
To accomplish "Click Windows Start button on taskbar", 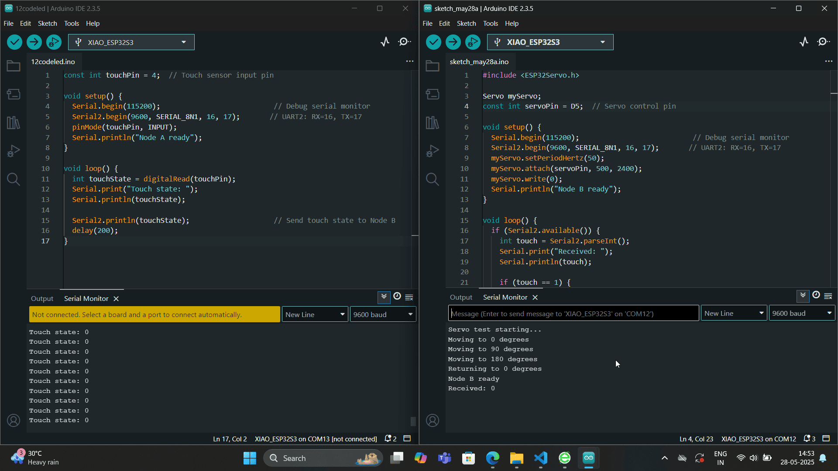I will click(250, 458).
